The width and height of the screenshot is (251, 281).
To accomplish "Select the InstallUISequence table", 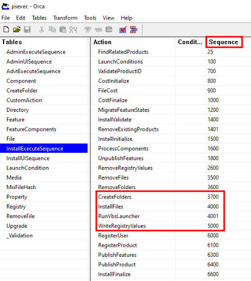I will (28, 158).
